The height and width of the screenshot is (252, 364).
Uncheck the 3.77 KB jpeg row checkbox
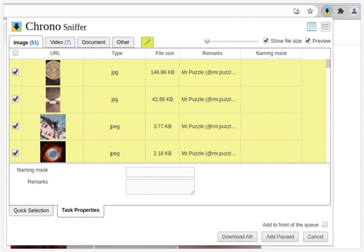[16, 126]
